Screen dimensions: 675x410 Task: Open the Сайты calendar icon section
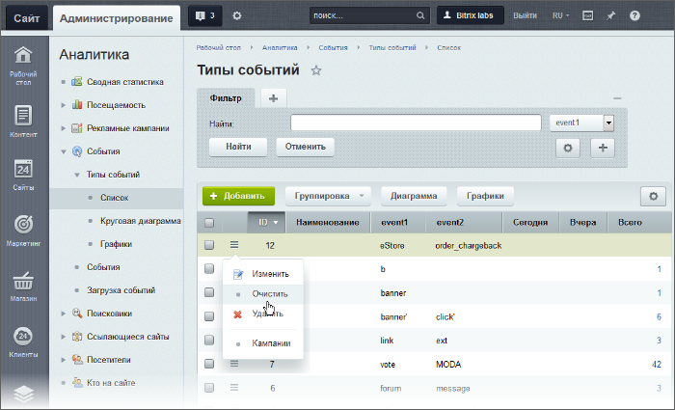tap(24, 175)
